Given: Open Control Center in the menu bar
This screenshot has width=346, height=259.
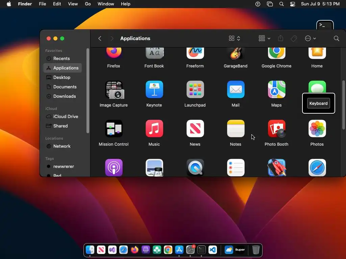Looking at the screenshot, I should coord(293,4).
